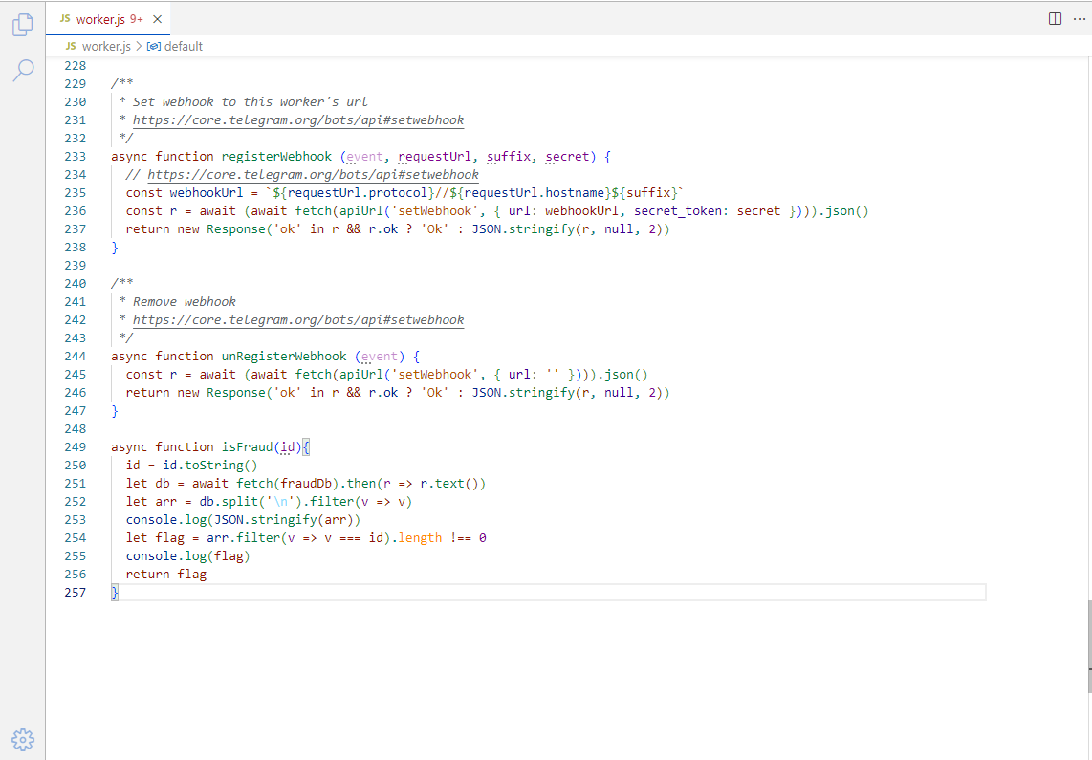Viewport: 1092px width, 760px height.
Task: Click fraudDb variable on line 251
Action: pyautogui.click(x=302, y=483)
